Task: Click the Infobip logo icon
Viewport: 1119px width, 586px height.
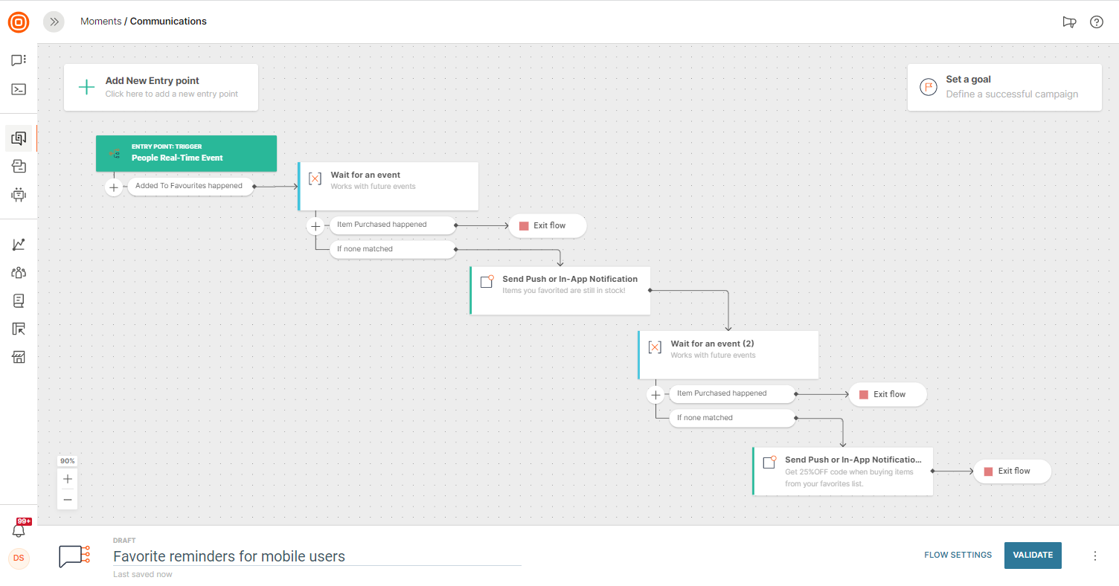Action: click(19, 22)
